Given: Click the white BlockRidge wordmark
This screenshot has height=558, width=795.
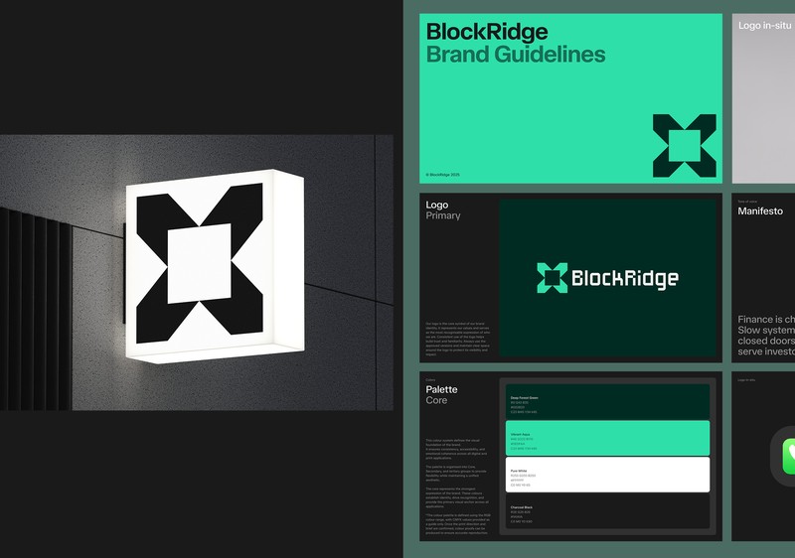Looking at the screenshot, I should [x=625, y=278].
